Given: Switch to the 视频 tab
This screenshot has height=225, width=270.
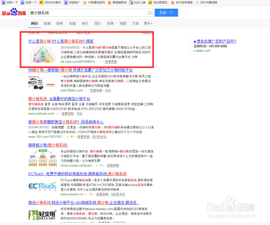Looking at the screenshot, I should click(110, 24).
